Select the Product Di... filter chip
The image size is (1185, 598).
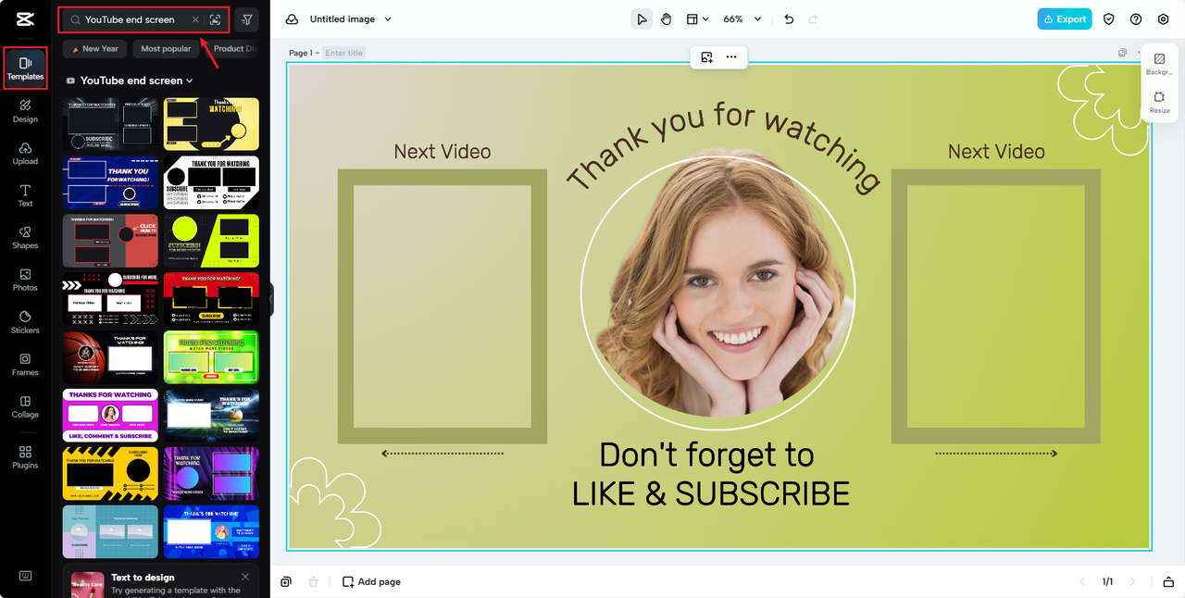(231, 48)
